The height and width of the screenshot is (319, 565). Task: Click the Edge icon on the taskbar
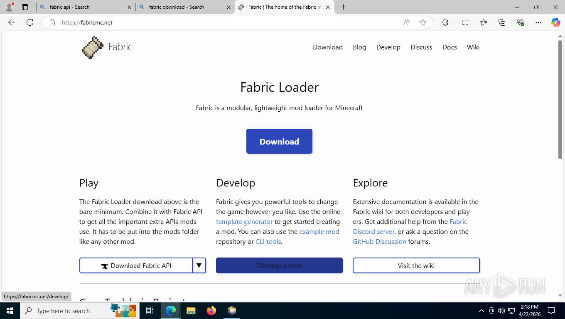[x=171, y=311]
